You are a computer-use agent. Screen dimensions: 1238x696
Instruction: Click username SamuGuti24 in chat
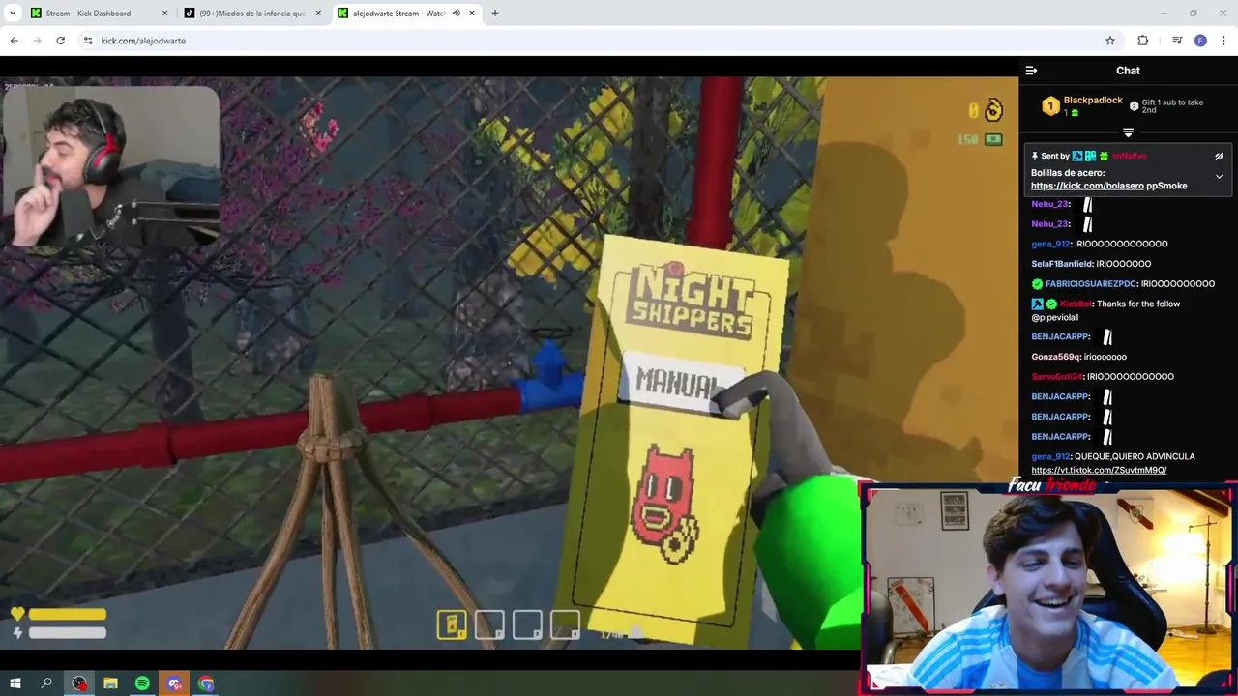(x=1056, y=377)
